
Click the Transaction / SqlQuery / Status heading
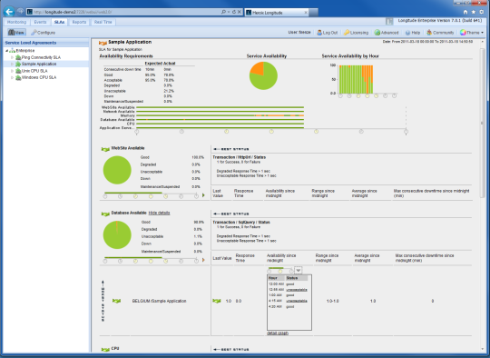click(241, 222)
